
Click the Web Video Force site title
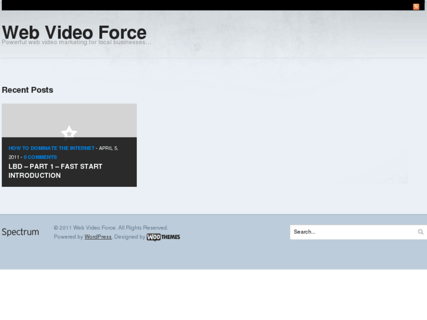pyautogui.click(x=75, y=32)
